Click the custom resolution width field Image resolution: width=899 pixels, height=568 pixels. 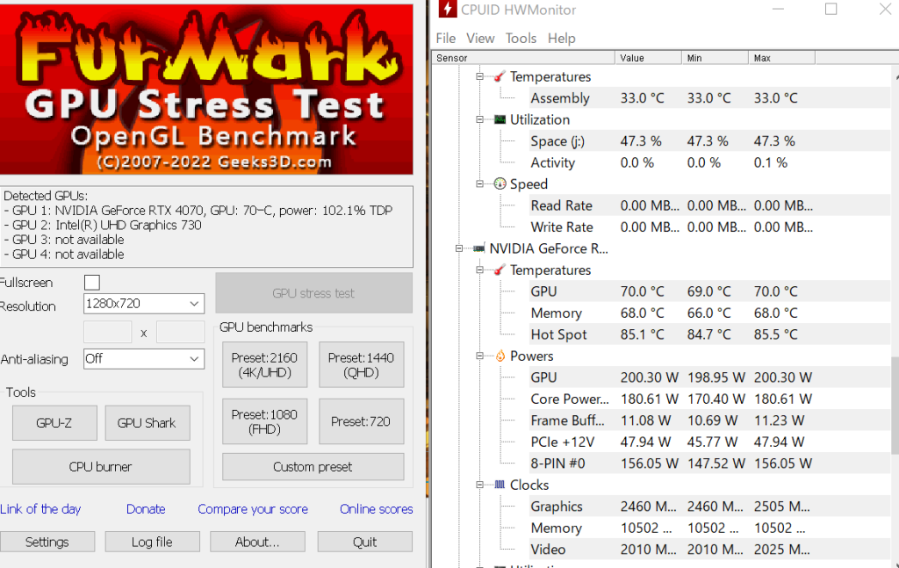pos(108,332)
